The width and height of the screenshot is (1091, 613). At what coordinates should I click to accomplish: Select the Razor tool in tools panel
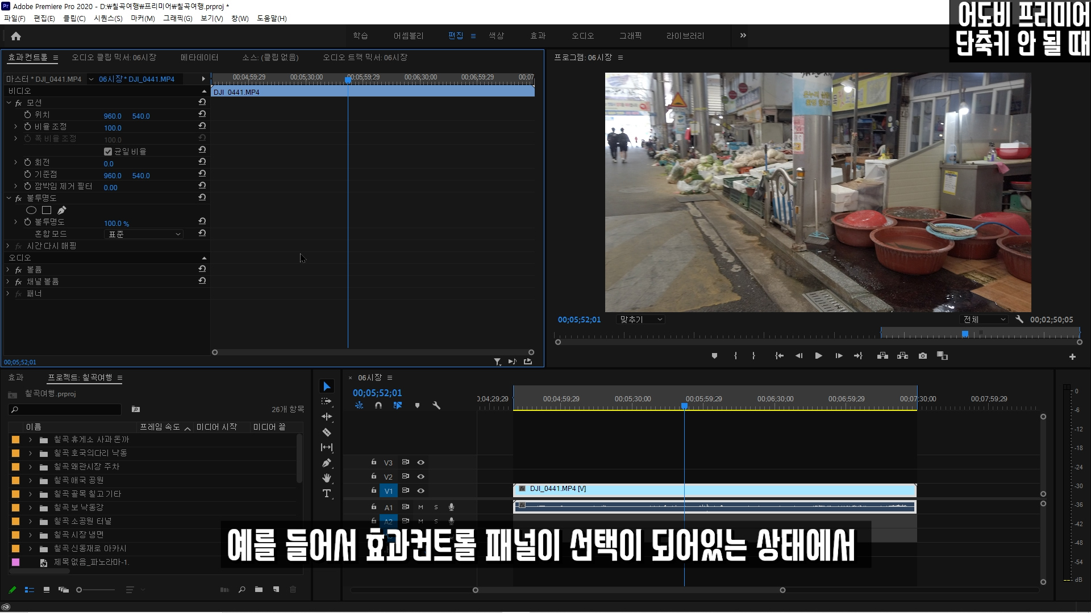click(x=327, y=433)
